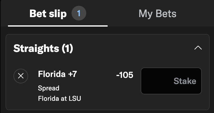Click the circled X beside Florida +7
Image resolution: width=214 pixels, height=113 pixels.
[x=21, y=76]
